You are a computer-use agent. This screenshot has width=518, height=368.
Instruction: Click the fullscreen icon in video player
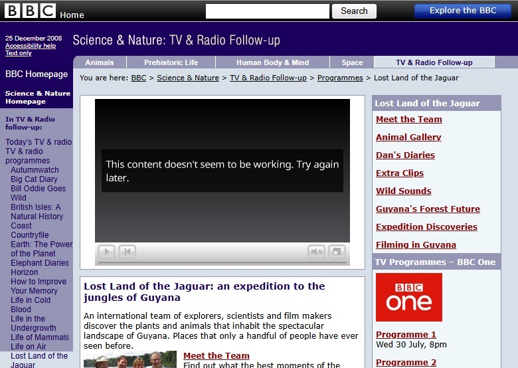pyautogui.click(x=337, y=252)
